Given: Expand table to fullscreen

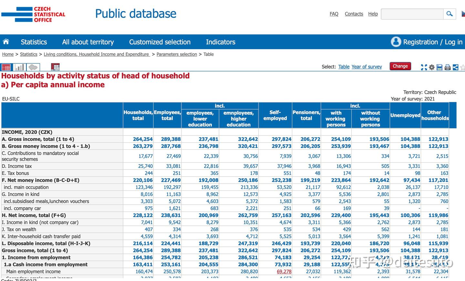Looking at the screenshot, I should pos(424,67).
